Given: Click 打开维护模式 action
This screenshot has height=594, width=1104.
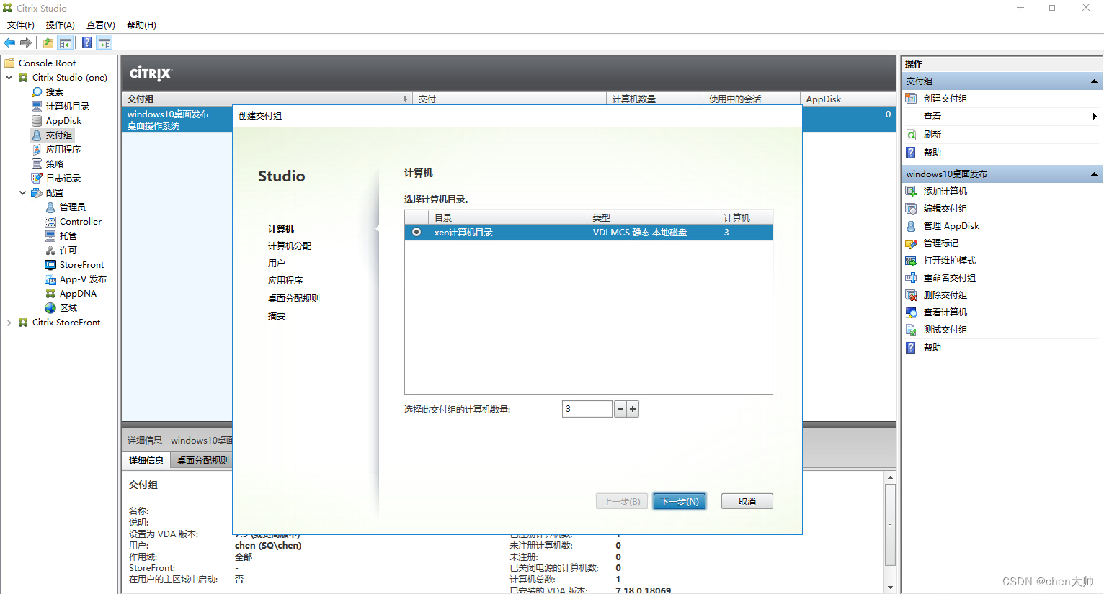Looking at the screenshot, I should (949, 261).
